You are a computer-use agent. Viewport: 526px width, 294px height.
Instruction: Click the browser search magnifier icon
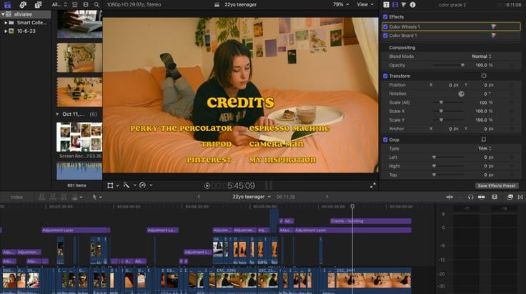[96, 4]
